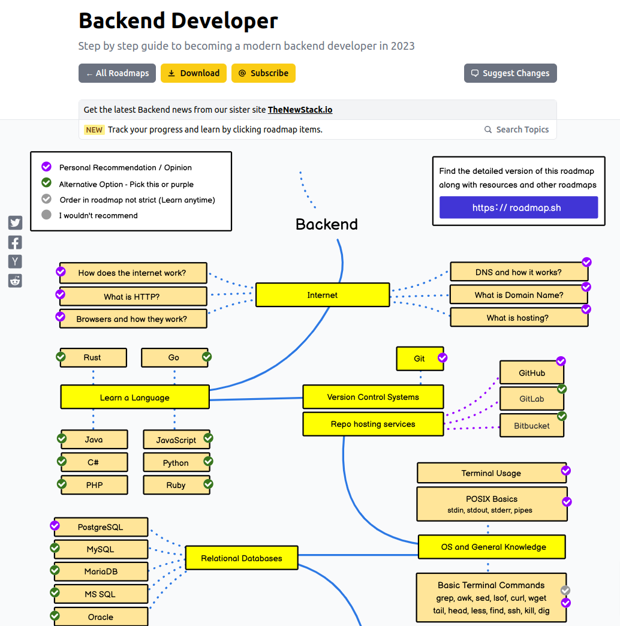Toggle the gray check on Basic Terminal Commands
The height and width of the screenshot is (626, 620).
(x=564, y=591)
